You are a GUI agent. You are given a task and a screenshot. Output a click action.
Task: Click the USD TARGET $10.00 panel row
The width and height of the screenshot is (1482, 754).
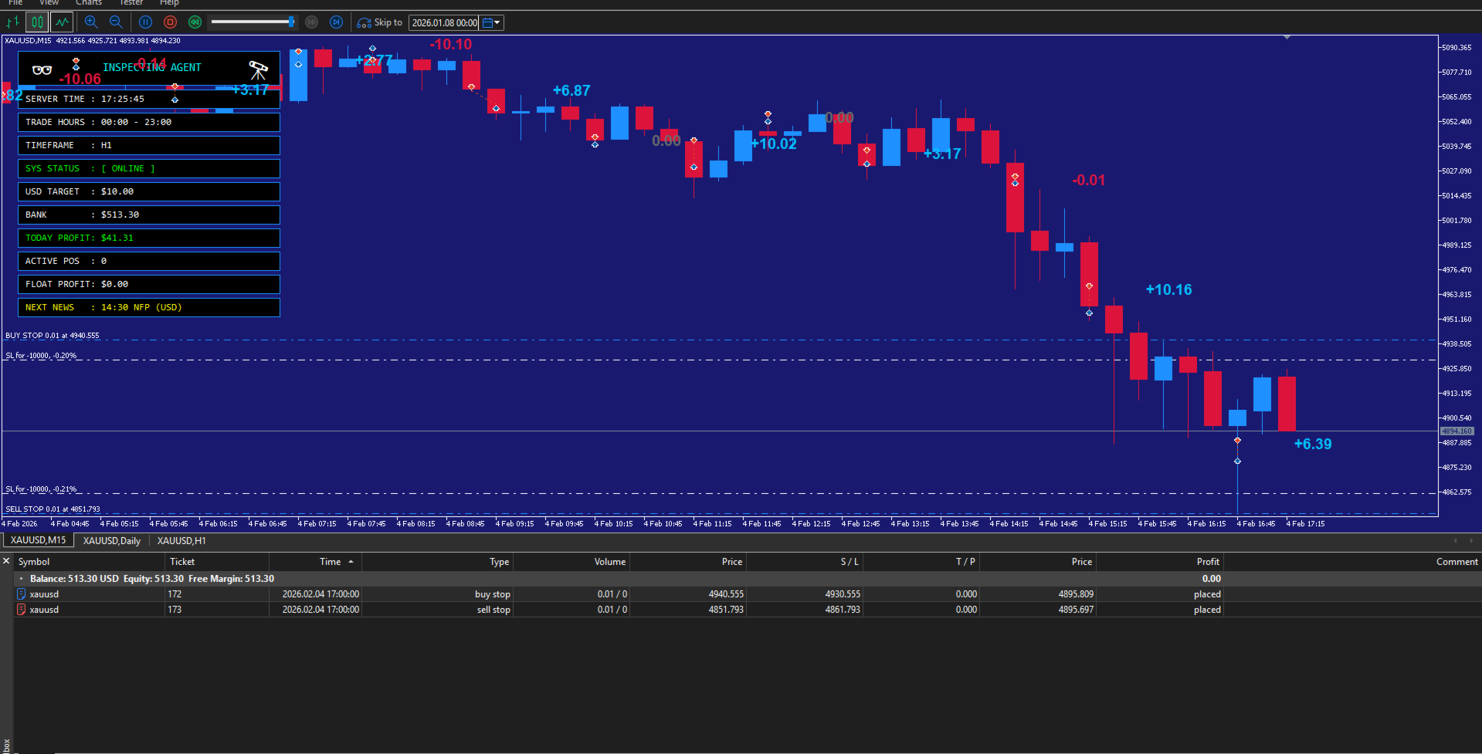pyautogui.click(x=149, y=191)
